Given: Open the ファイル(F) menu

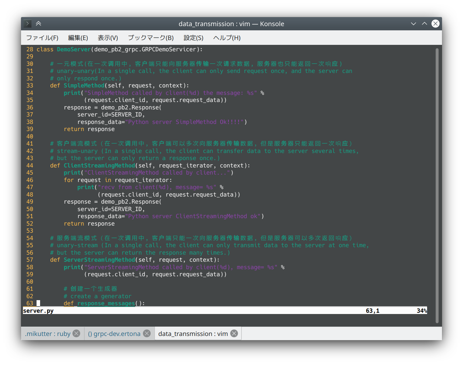Looking at the screenshot, I should click(x=42, y=38).
